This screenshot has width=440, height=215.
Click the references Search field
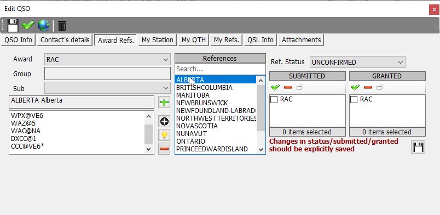click(220, 69)
